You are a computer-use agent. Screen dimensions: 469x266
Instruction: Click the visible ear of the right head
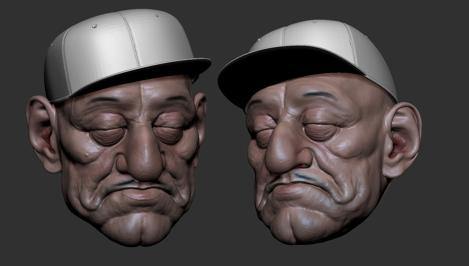(x=402, y=141)
